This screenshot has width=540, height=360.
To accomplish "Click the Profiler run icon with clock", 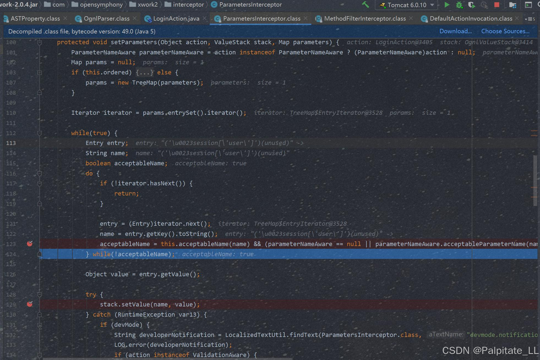I will tap(484, 5).
